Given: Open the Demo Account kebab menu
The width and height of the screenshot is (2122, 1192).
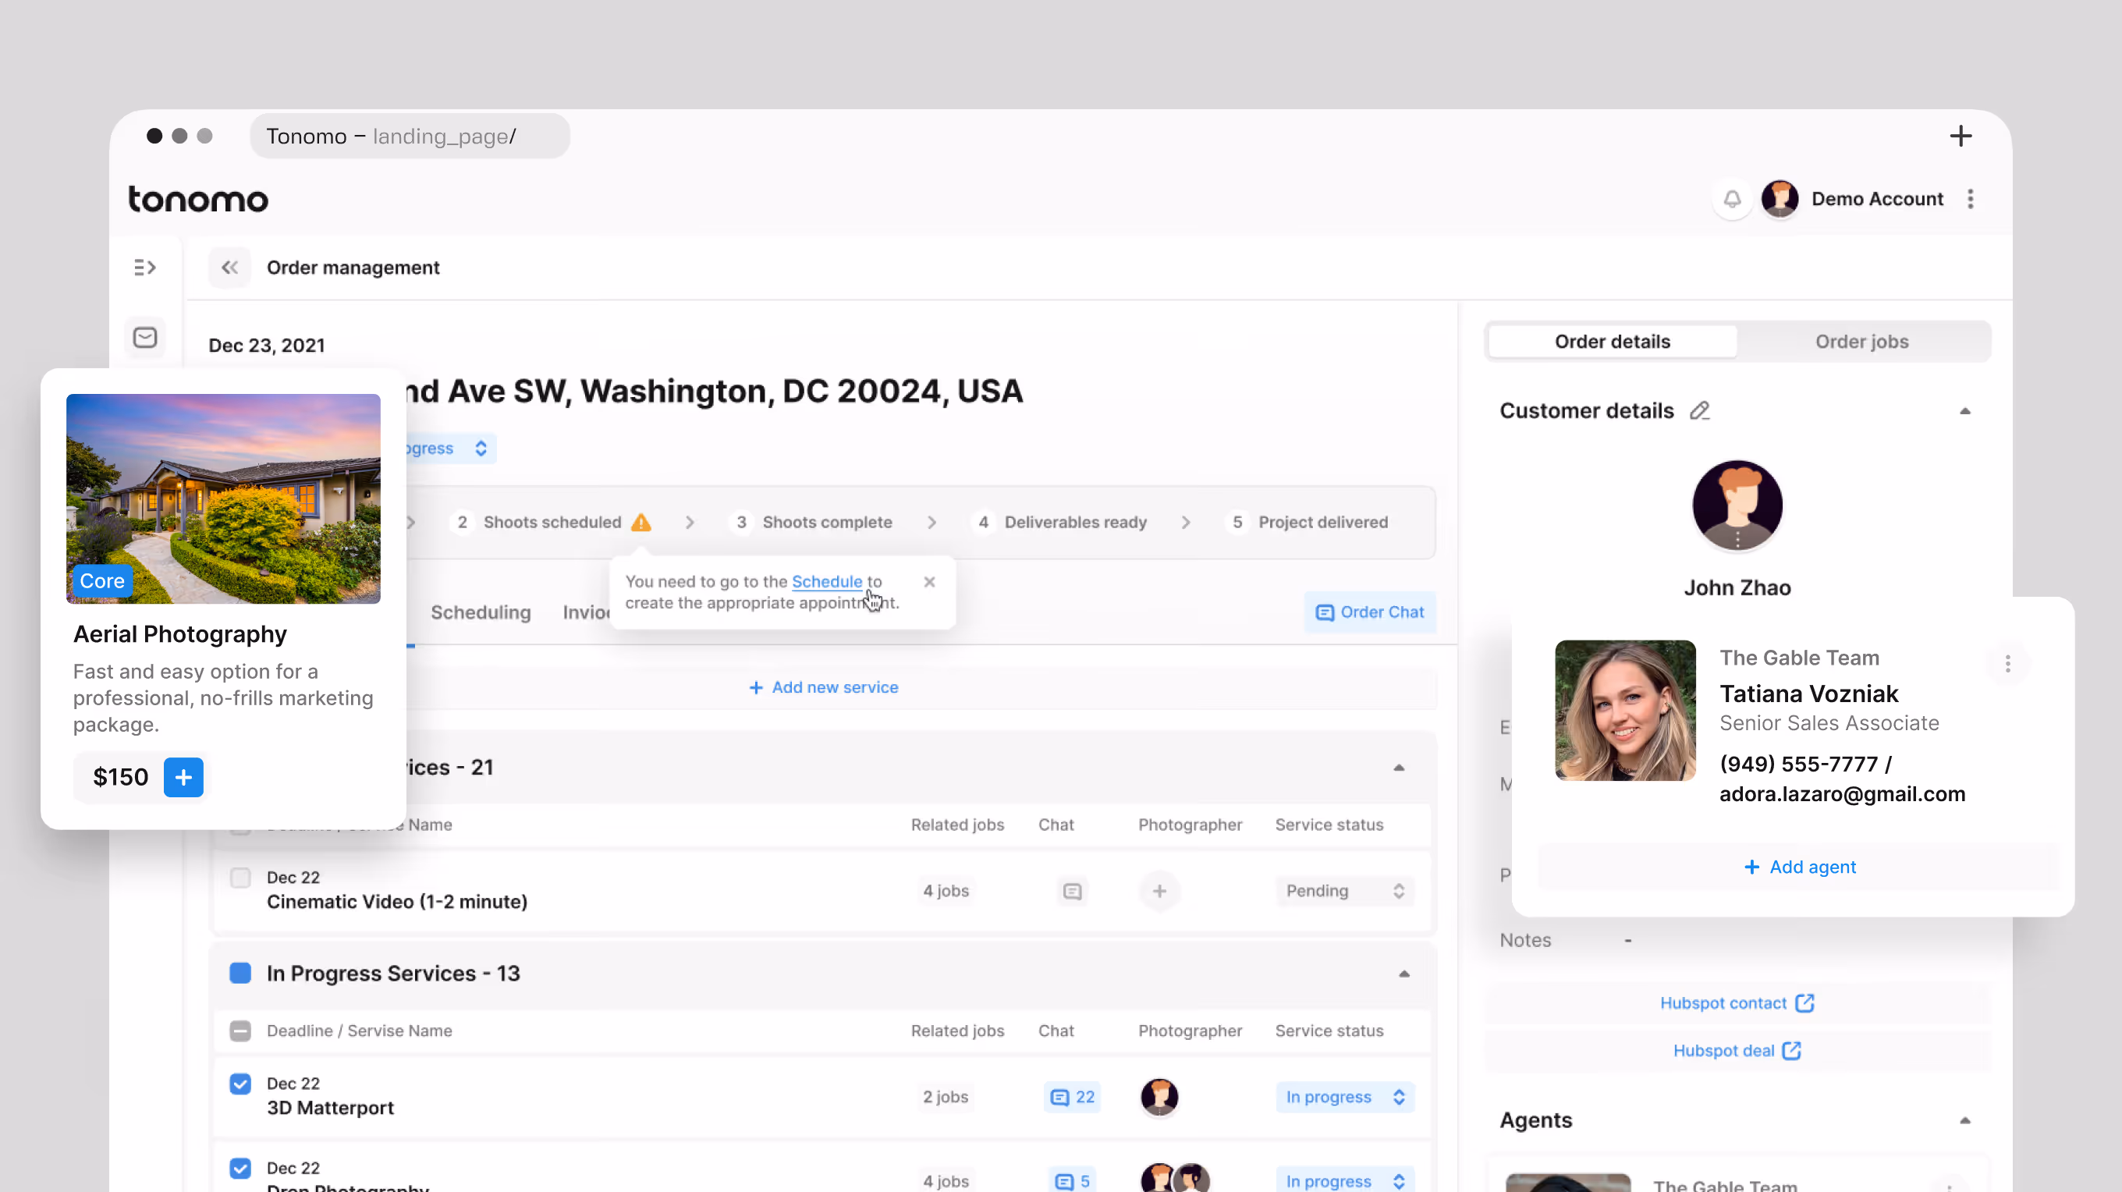Looking at the screenshot, I should (1970, 198).
